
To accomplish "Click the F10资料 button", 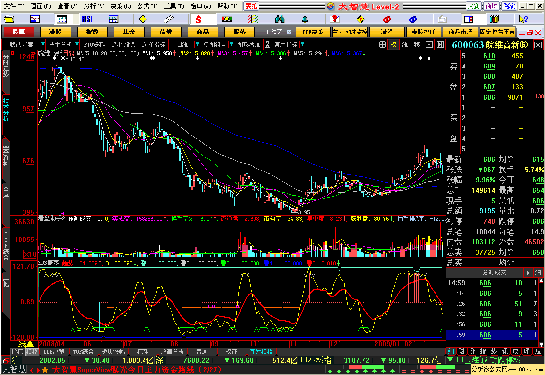I will tap(94, 44).
